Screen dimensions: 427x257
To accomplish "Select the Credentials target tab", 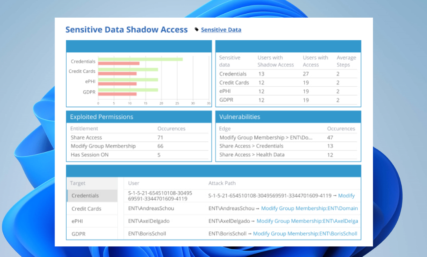I will click(92, 196).
